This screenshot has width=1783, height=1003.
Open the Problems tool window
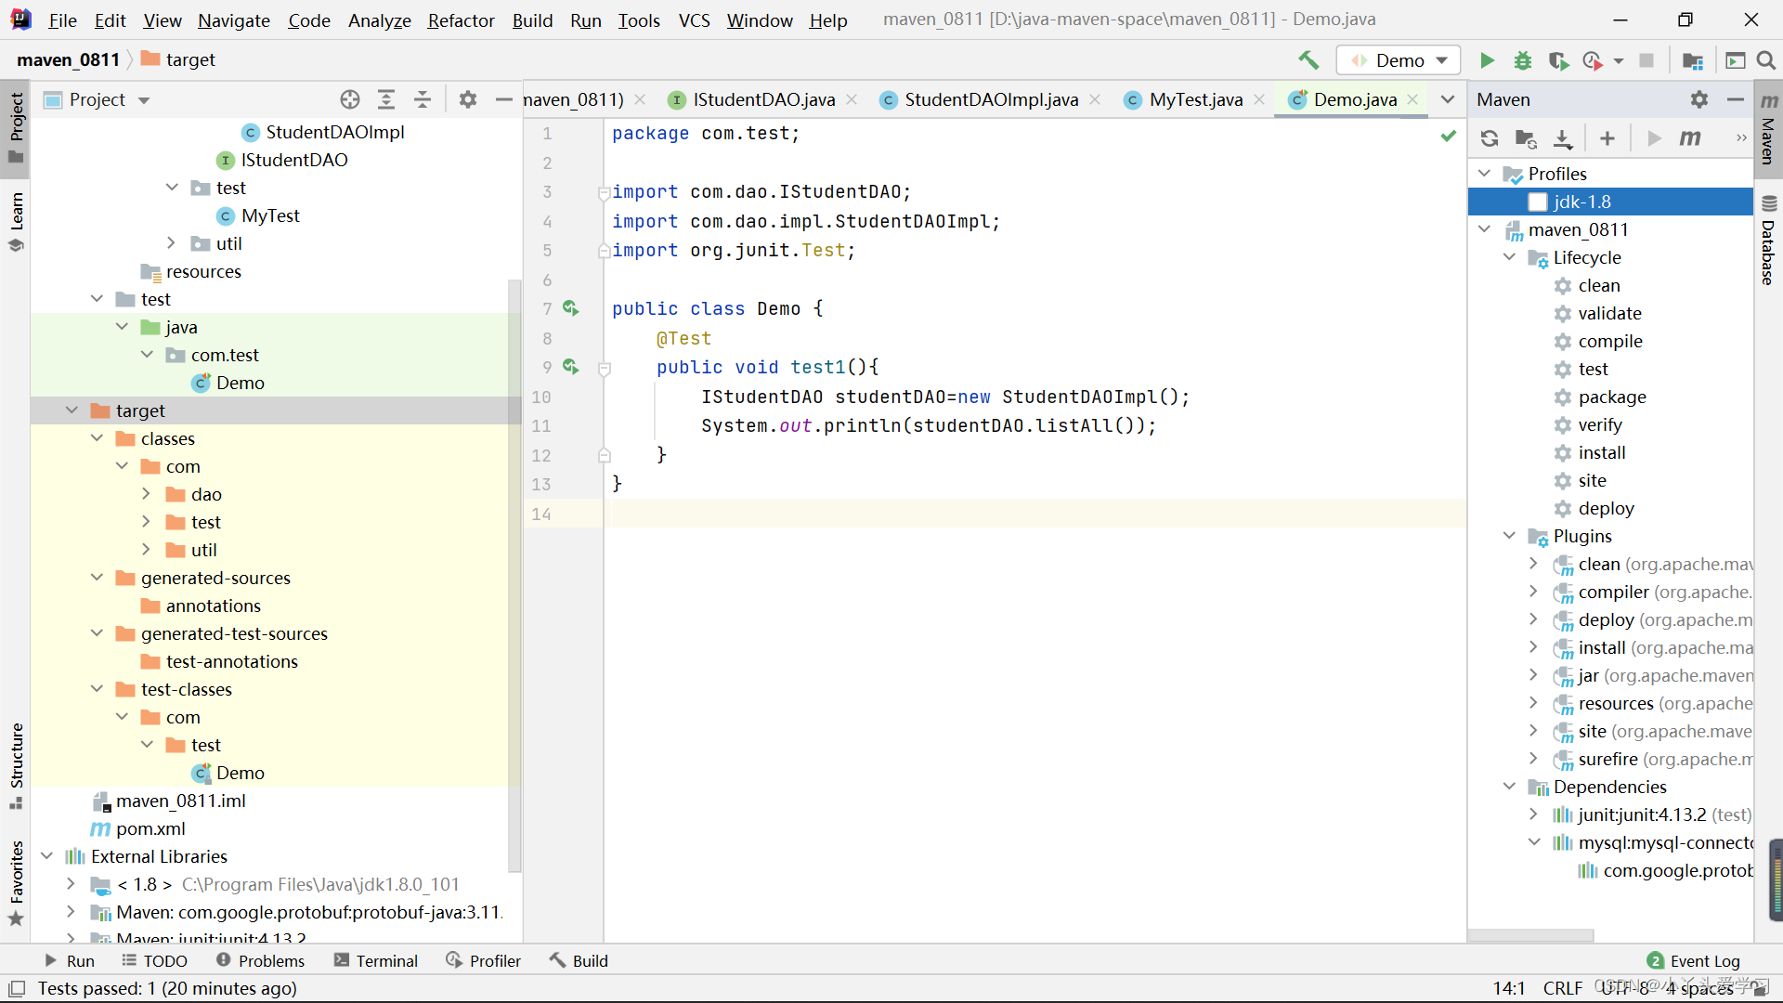[260, 960]
